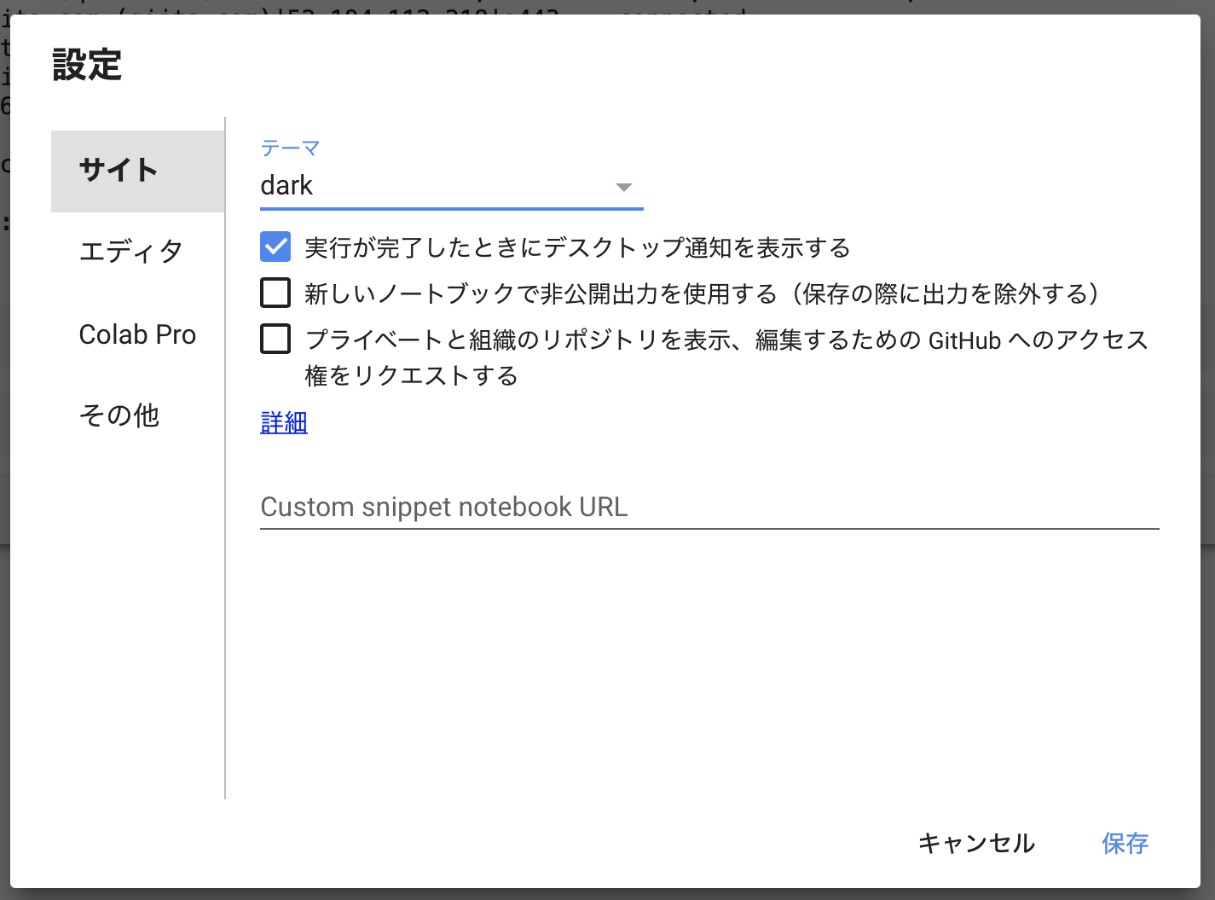Screen dimensions: 1215x900
Task: Open the Colab Pro settings section
Action: point(137,334)
